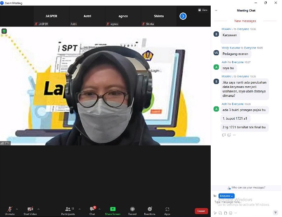The width and height of the screenshot is (282, 217).
Task: Click 'Who can see your messages?' link
Action: click(246, 187)
